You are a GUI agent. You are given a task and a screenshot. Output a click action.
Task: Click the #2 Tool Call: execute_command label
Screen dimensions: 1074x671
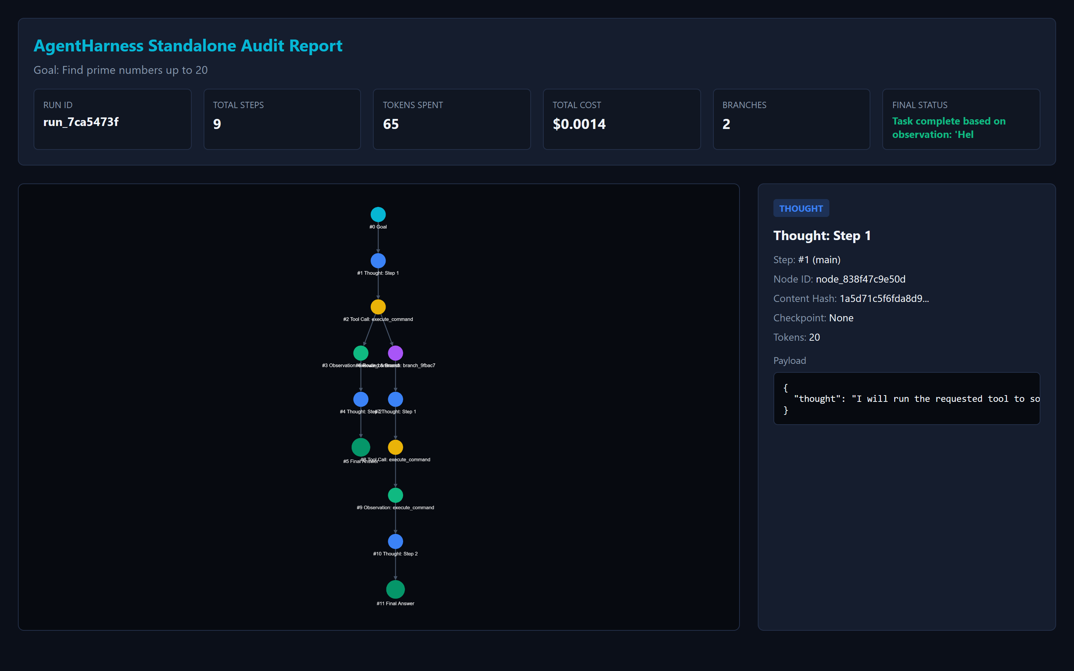pyautogui.click(x=378, y=319)
